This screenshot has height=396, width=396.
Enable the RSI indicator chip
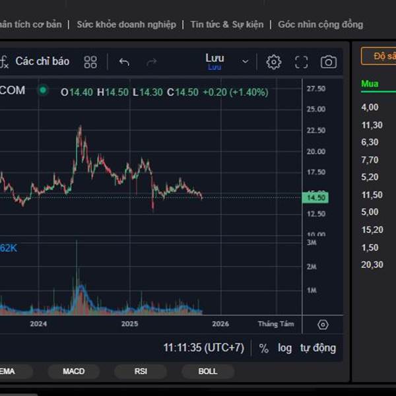pyautogui.click(x=141, y=371)
